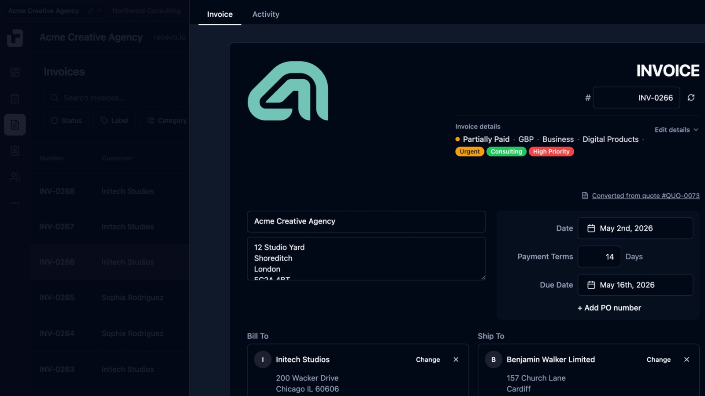Sort by the Customer column header
The width and height of the screenshot is (705, 396).
117,158
